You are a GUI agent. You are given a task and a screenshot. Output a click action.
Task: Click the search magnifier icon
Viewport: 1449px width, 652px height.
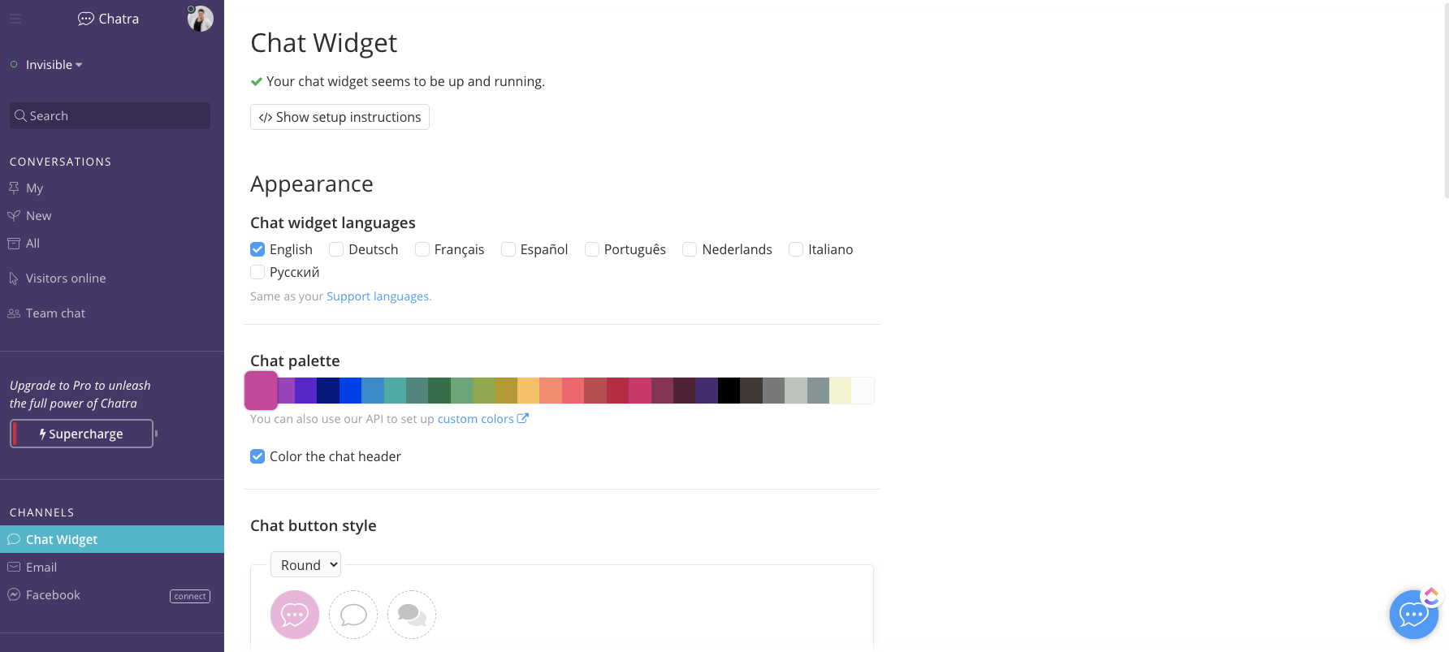[x=21, y=115]
